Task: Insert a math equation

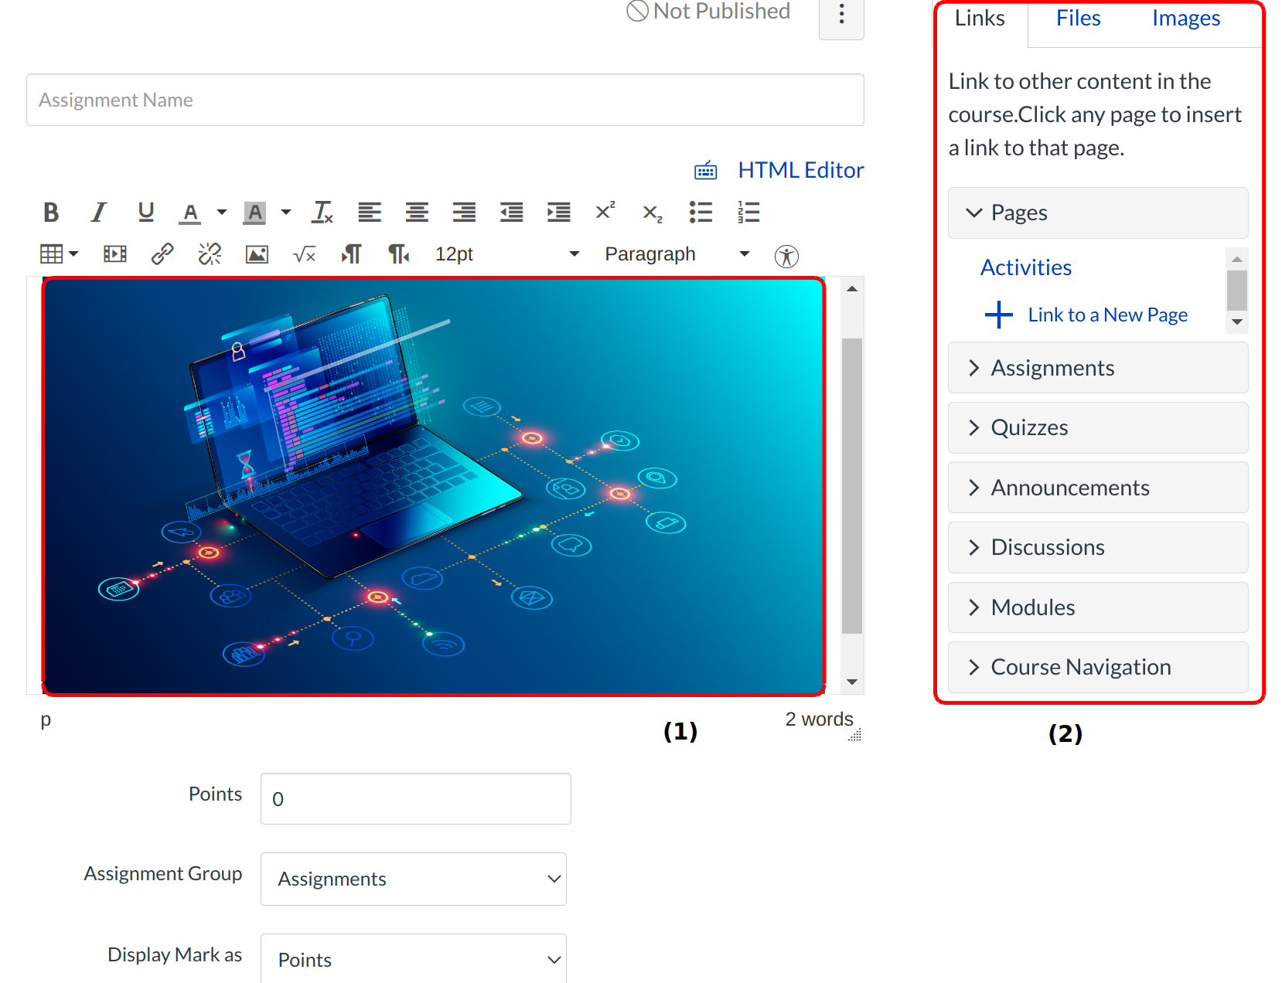Action: coord(304,254)
